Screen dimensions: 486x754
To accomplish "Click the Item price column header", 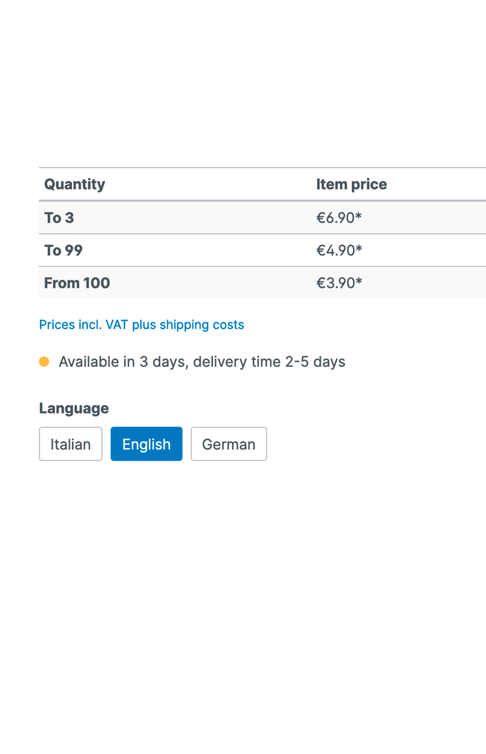I will pyautogui.click(x=351, y=184).
